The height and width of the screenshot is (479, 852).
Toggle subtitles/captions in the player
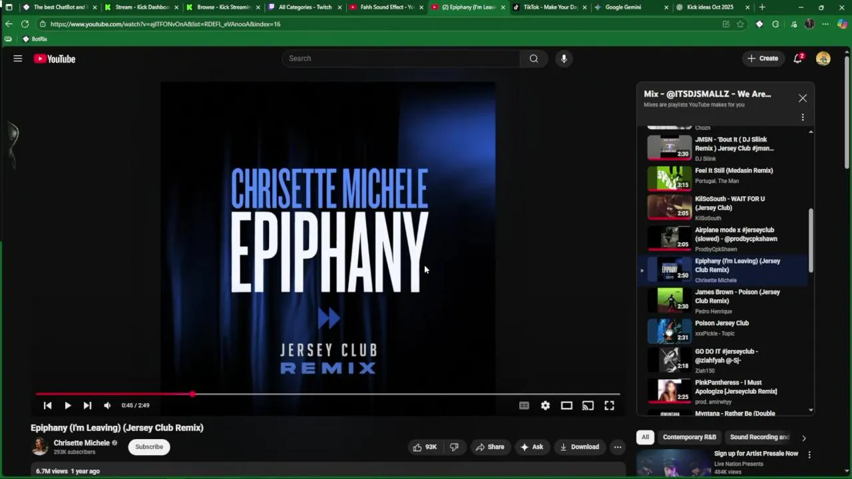(x=524, y=405)
